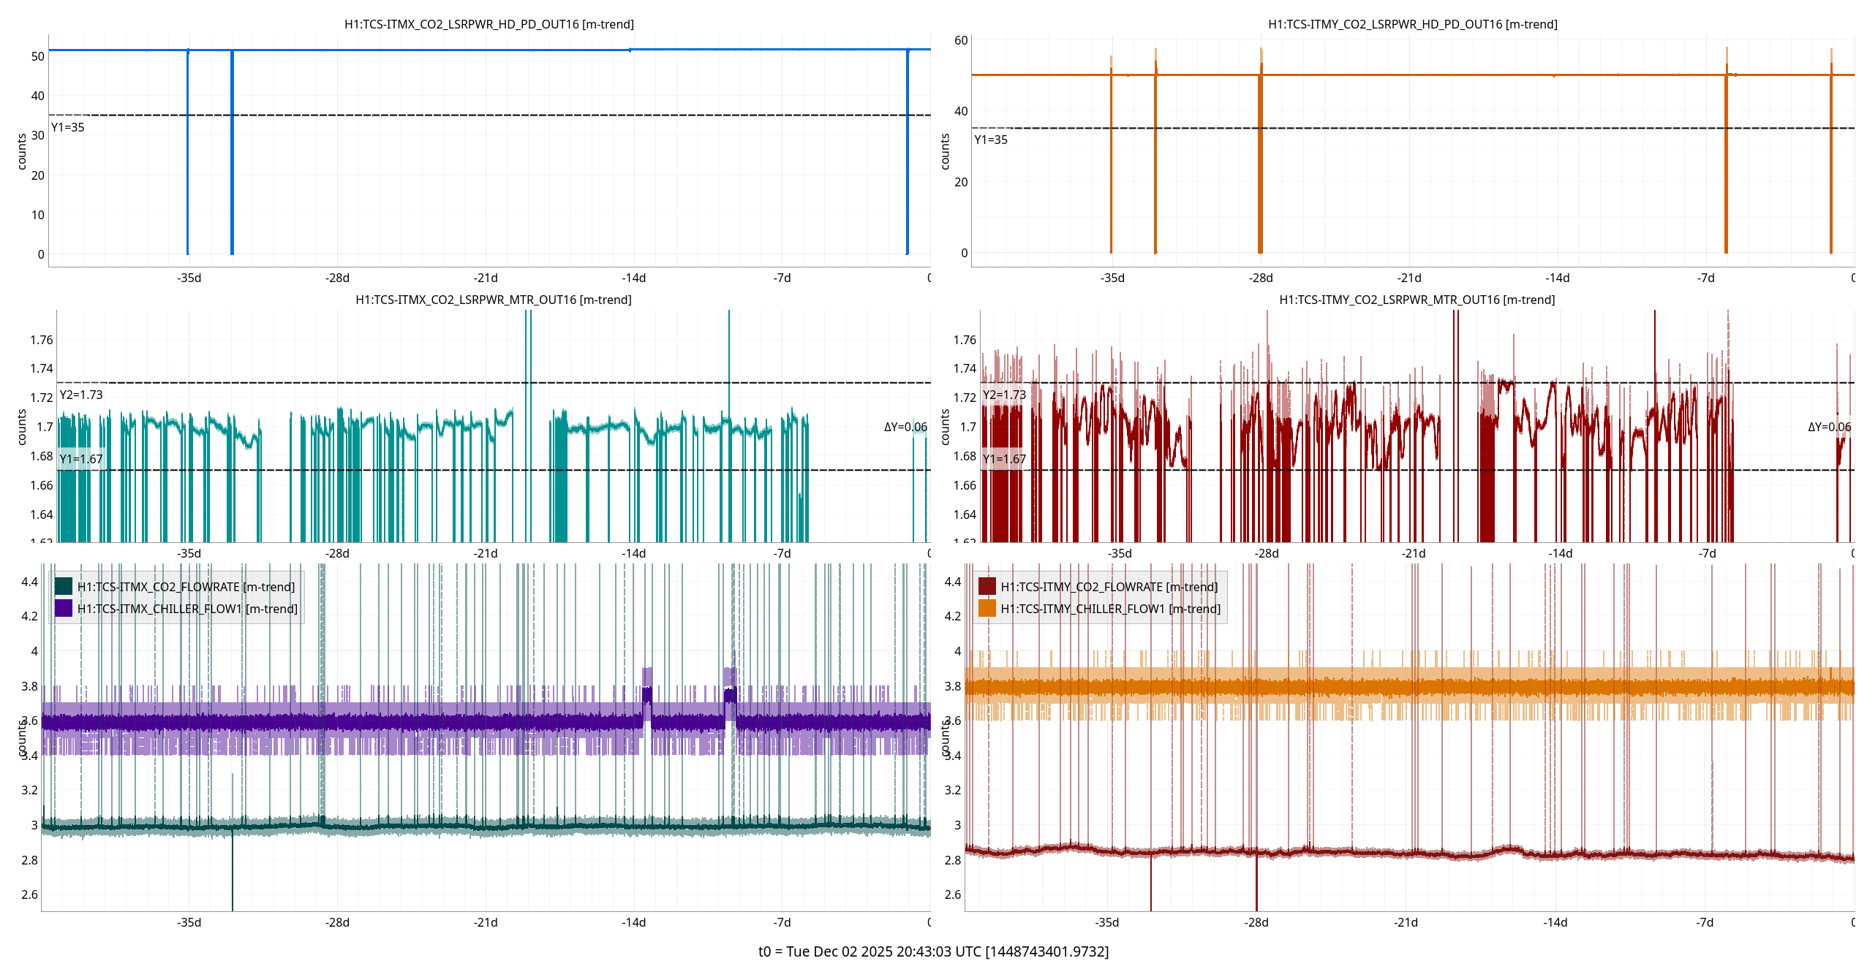
Task: Toggle the H1:TCS-ITMY_CO2_FLOWRATE legend label
Action: pyautogui.click(x=1109, y=587)
